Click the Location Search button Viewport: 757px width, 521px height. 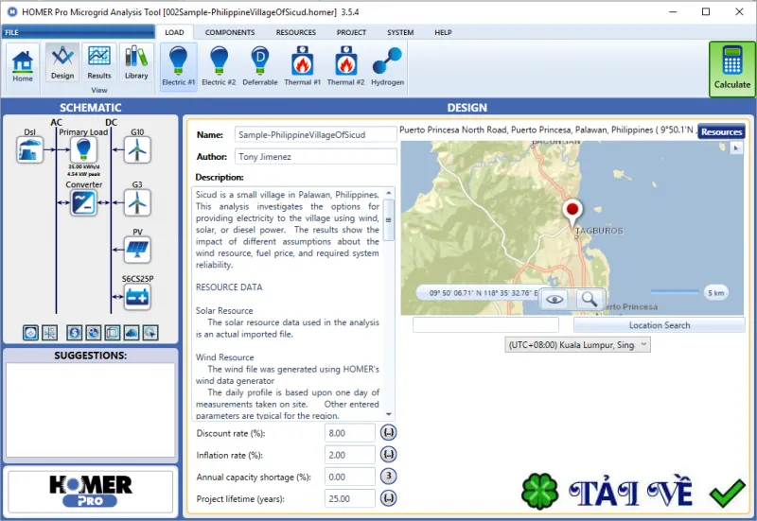point(659,325)
